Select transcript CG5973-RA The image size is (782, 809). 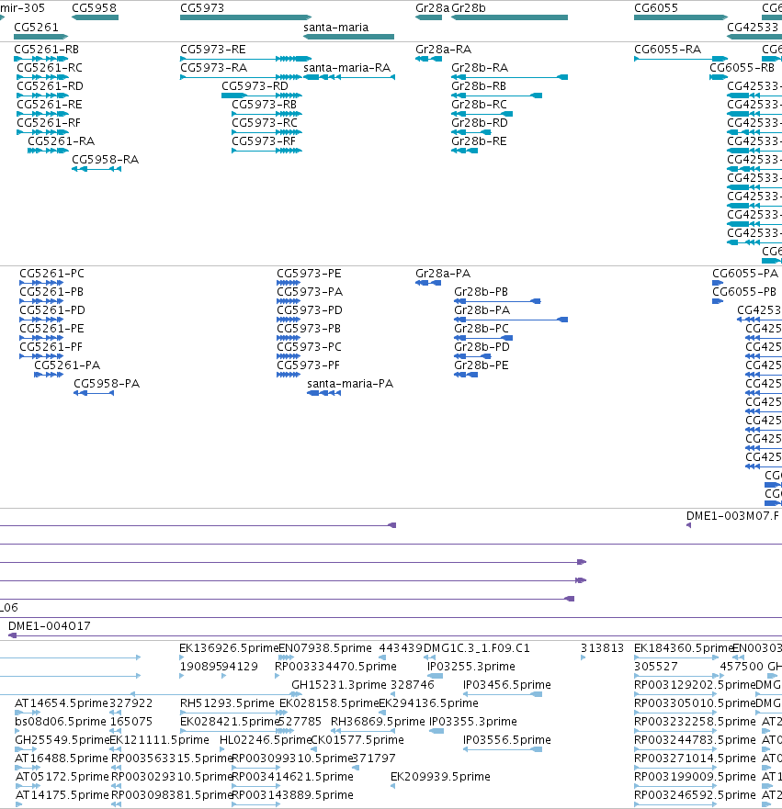point(241,77)
